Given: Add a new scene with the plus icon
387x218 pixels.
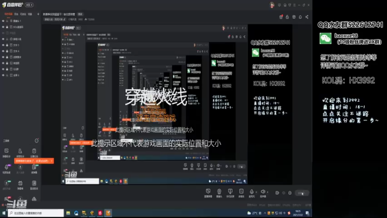Looking at the screenshot, I should pyautogui.click(x=38, y=14).
